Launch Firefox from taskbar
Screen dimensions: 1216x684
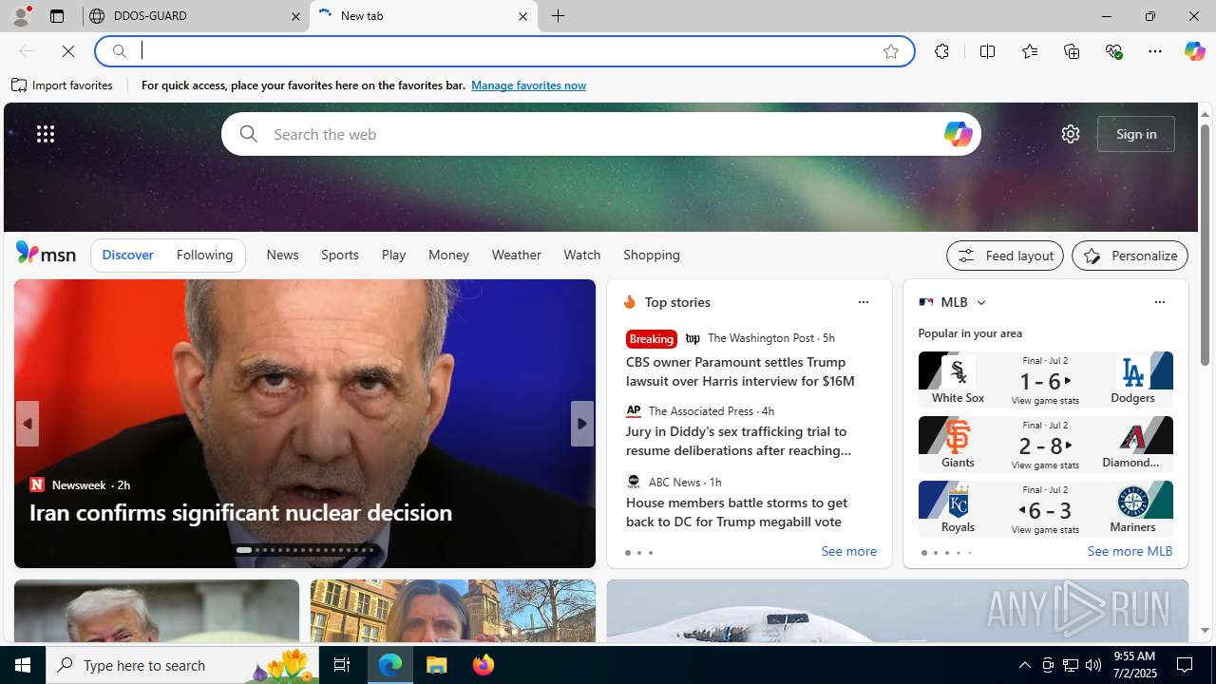483,665
